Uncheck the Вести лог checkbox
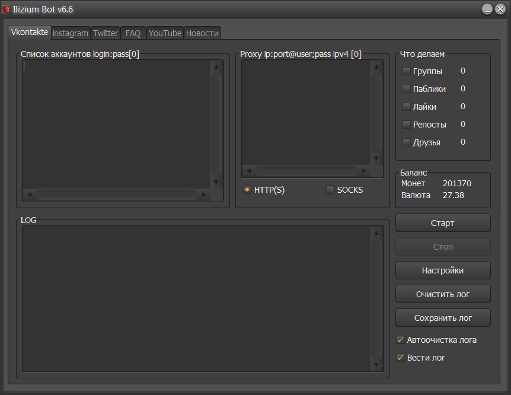 coord(401,358)
